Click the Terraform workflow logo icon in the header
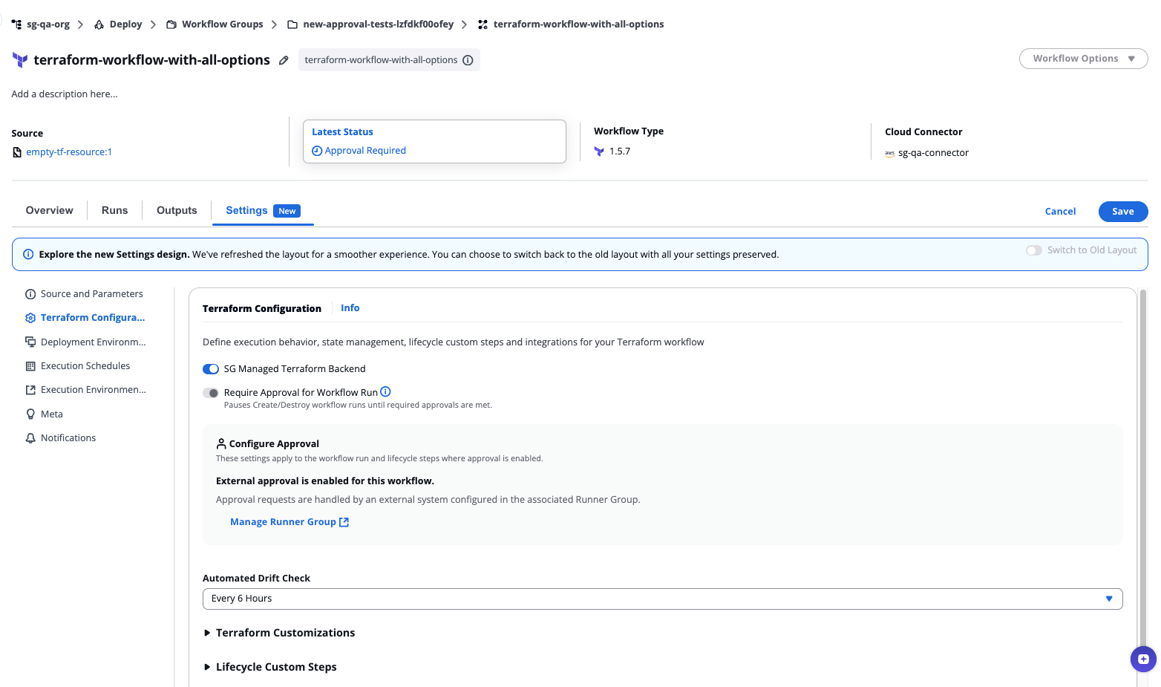The width and height of the screenshot is (1161, 687). 19,60
